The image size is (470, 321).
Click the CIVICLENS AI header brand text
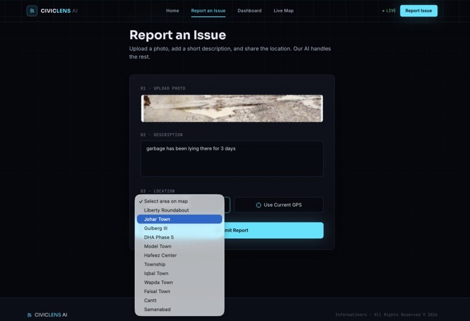59,11
